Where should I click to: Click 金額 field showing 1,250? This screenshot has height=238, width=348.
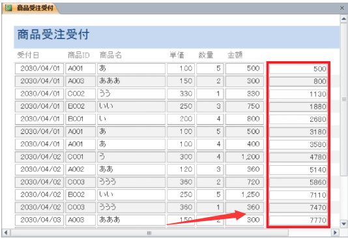[x=244, y=194]
